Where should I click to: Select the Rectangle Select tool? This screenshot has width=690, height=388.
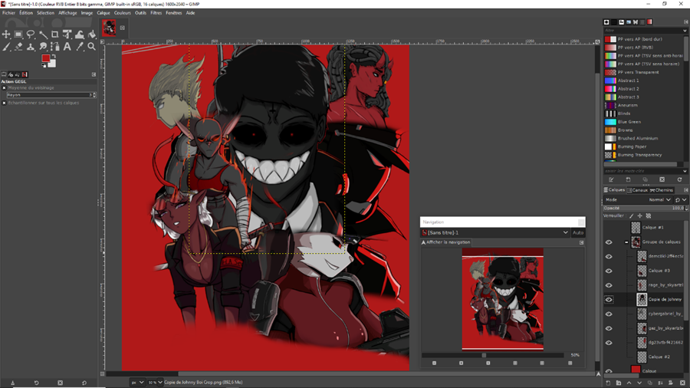pos(18,35)
